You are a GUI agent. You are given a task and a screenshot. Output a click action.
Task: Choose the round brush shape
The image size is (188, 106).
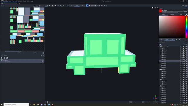89,6
